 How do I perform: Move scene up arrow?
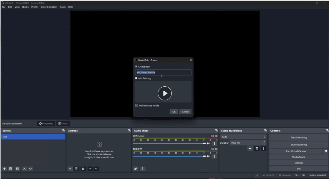(24, 169)
